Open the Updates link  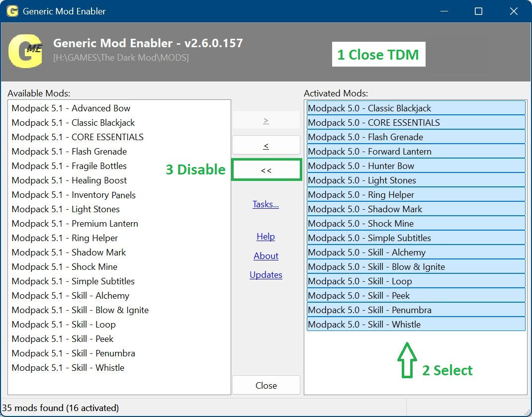click(x=266, y=275)
